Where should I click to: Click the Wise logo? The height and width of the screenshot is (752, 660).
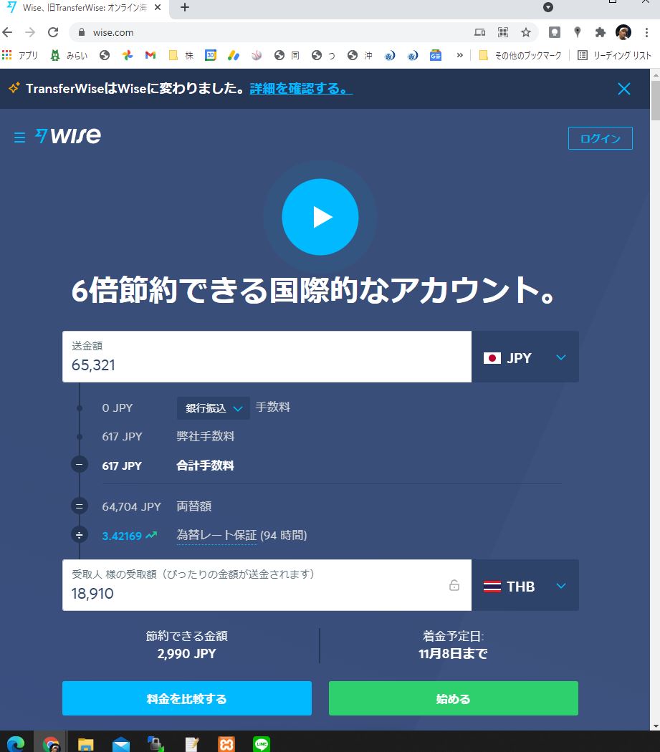click(68, 136)
